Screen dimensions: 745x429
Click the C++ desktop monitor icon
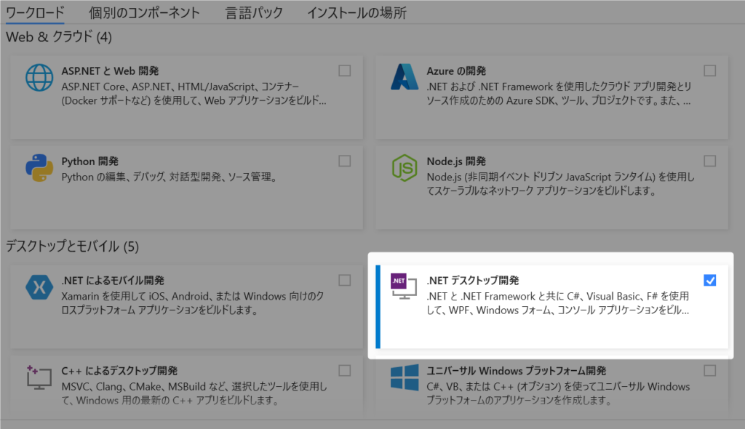(39, 377)
